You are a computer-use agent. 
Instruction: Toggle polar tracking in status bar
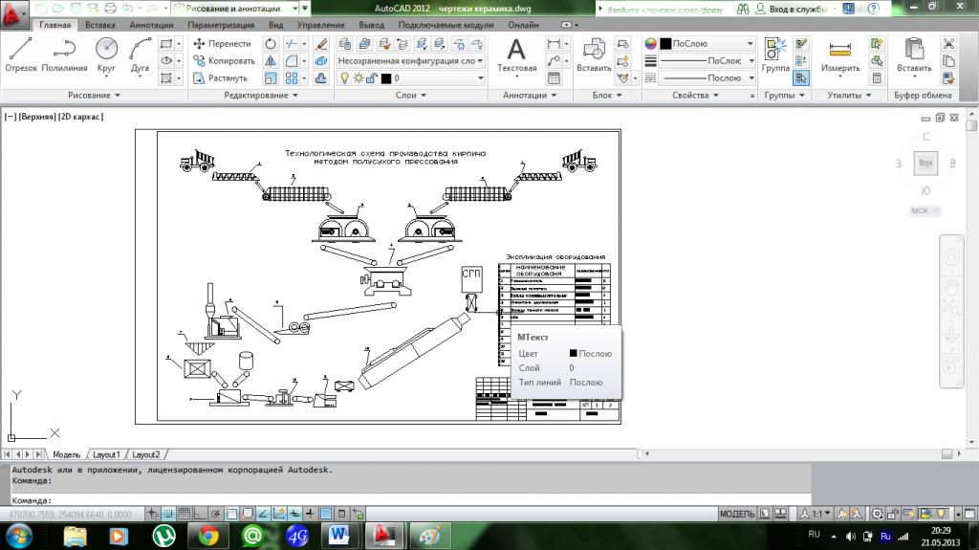coord(215,514)
